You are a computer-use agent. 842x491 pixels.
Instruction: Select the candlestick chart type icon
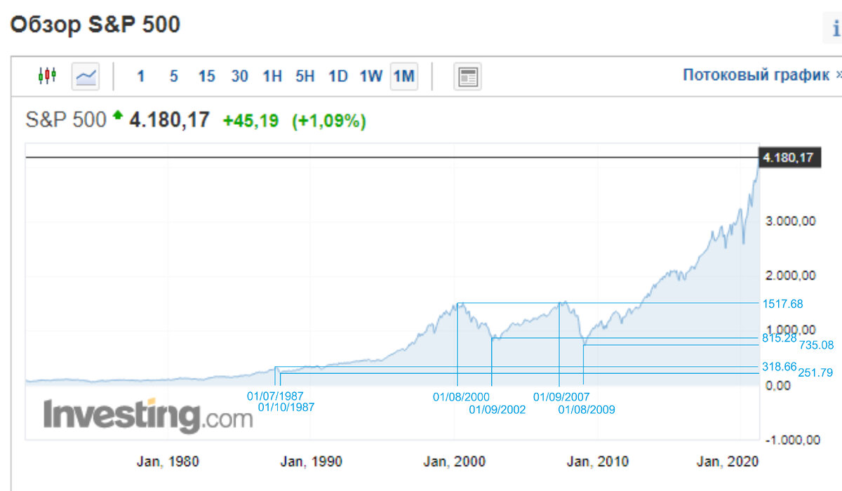tap(46, 76)
